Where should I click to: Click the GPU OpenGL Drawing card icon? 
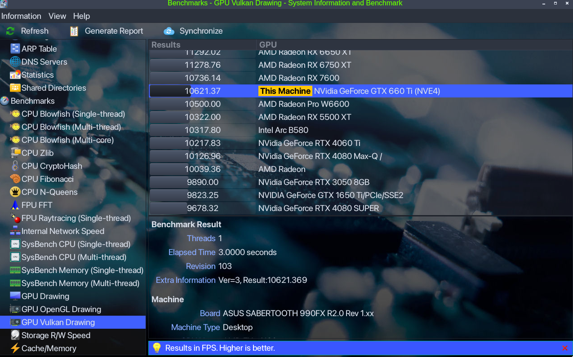(15, 309)
